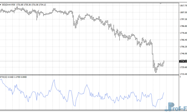Viewport: 187px width, 112px height.
Task: Click the 1756.20 price scale label
Action: tap(183, 47)
